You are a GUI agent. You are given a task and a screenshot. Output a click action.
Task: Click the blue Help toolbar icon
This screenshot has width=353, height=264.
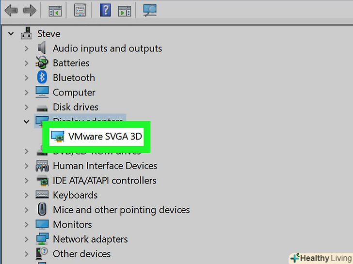tap(105, 10)
